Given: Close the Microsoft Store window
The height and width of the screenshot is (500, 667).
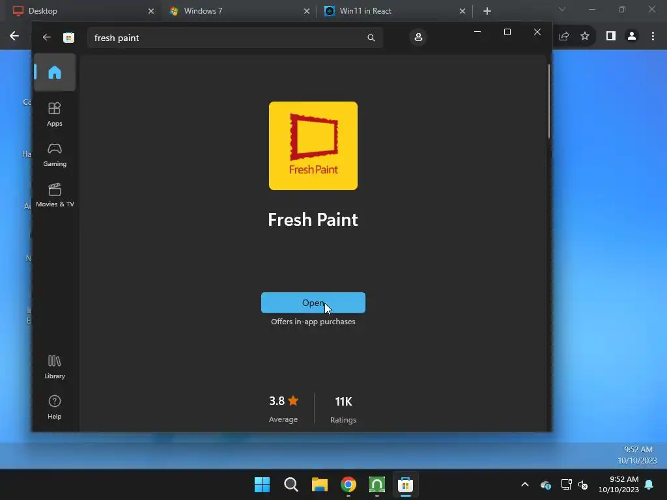Looking at the screenshot, I should click(537, 32).
